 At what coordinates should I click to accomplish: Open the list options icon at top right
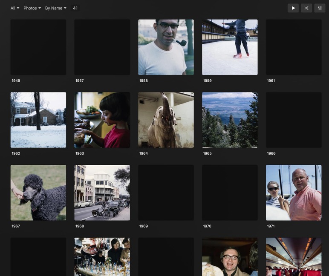(x=320, y=8)
